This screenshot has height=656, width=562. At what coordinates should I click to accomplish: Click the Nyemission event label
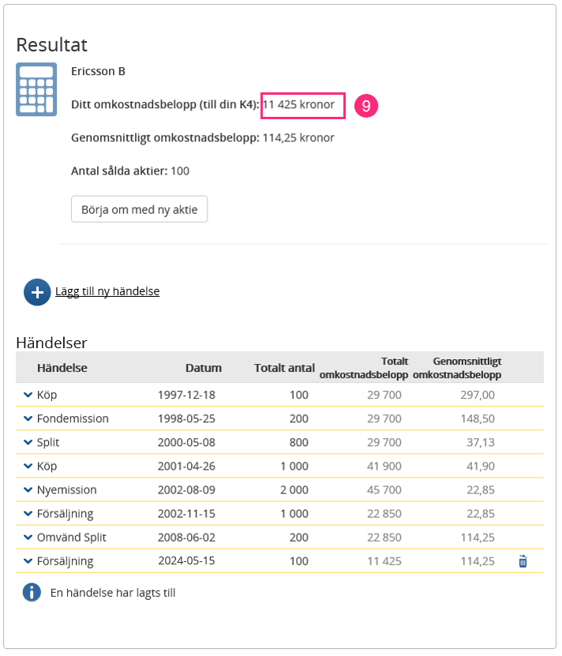[x=66, y=490]
